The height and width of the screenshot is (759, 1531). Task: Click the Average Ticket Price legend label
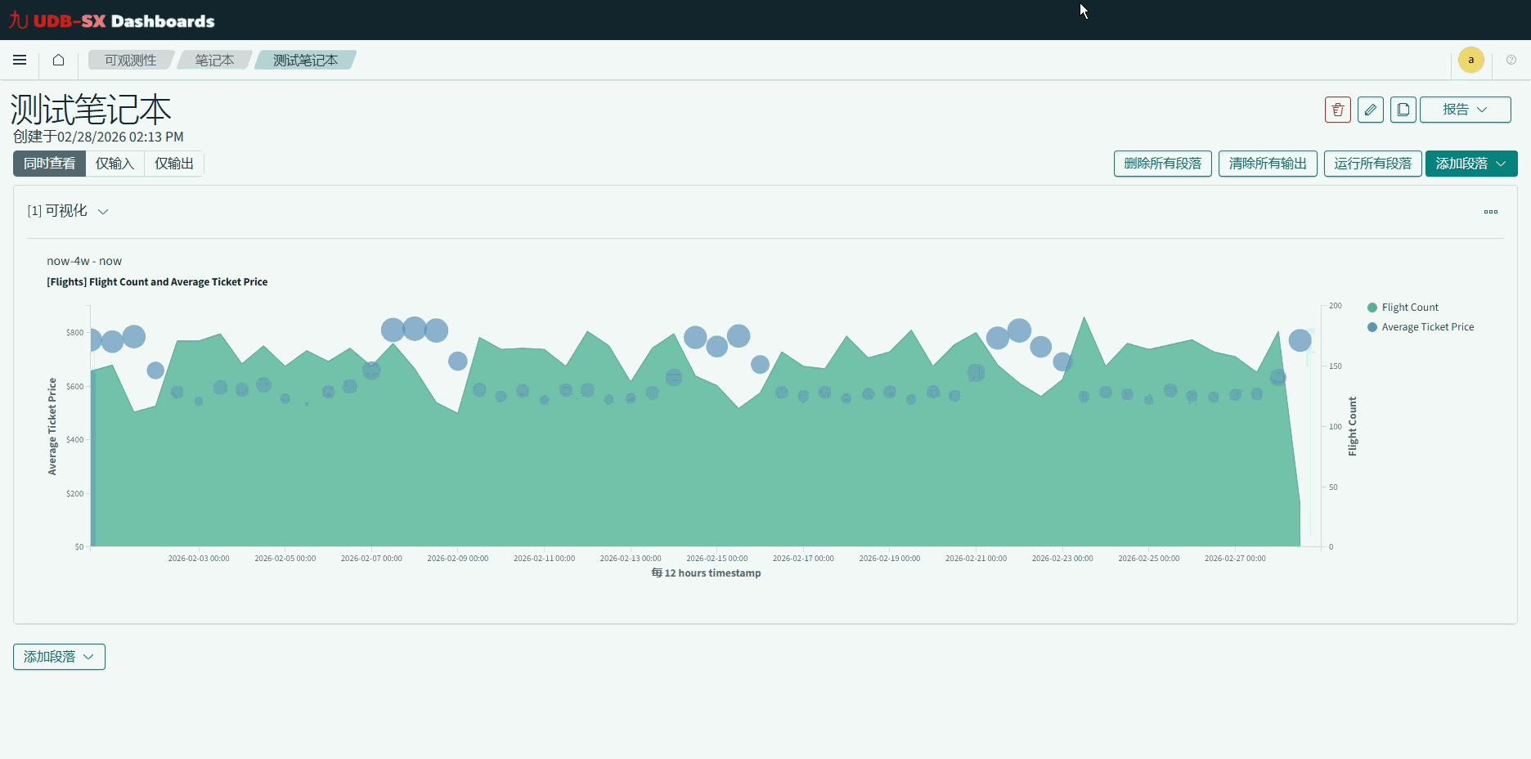tap(1427, 327)
